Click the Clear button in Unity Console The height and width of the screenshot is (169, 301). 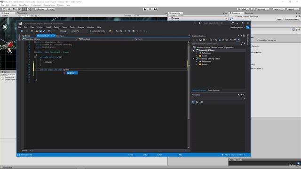click(x=3, y=75)
